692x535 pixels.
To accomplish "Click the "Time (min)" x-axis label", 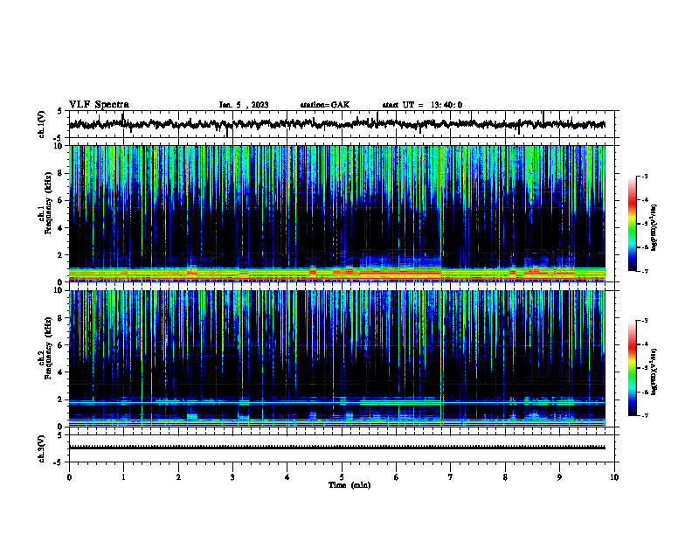I will click(x=349, y=485).
